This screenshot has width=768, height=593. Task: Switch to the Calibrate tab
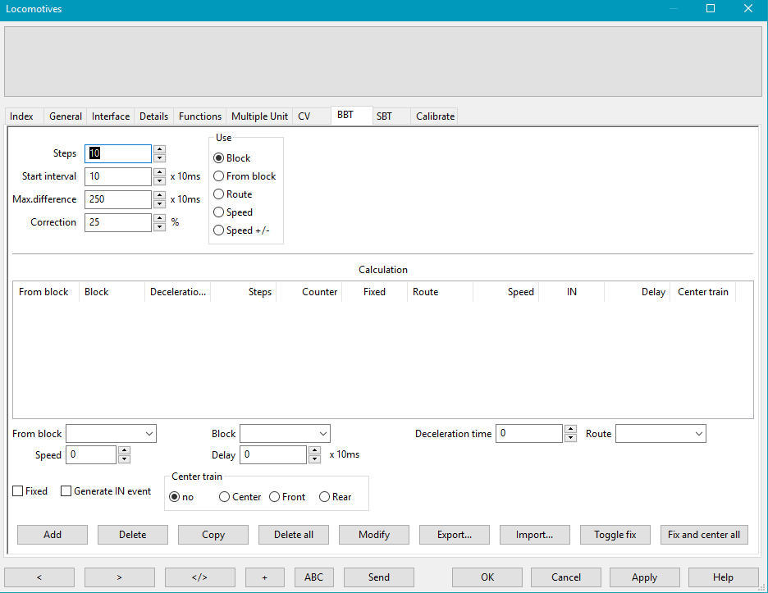coord(435,116)
